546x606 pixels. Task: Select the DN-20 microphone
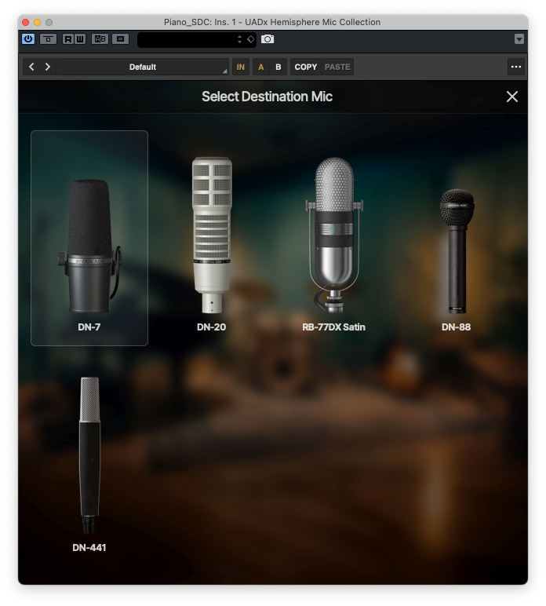click(x=212, y=235)
